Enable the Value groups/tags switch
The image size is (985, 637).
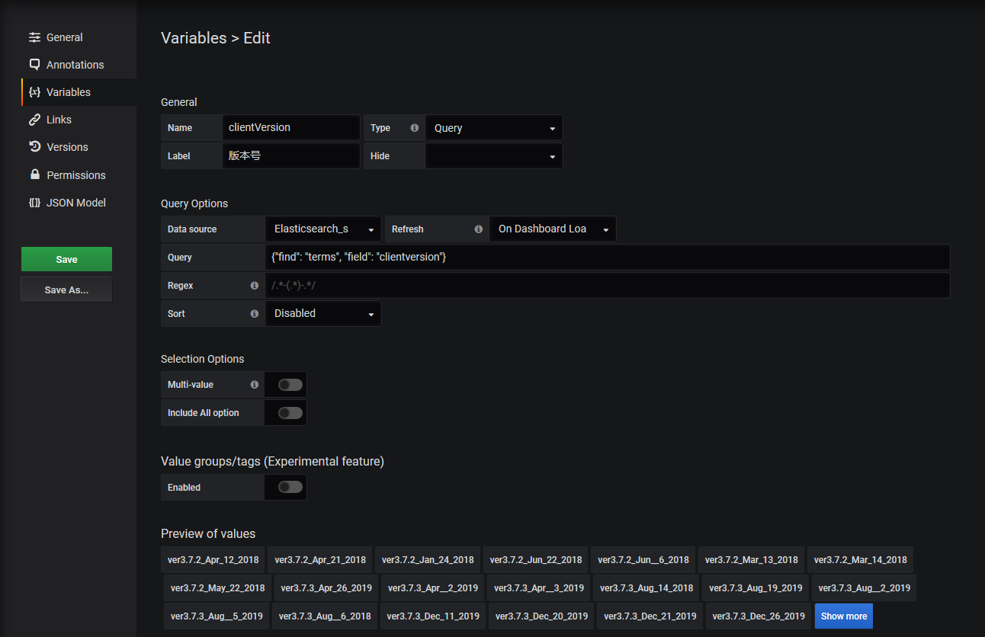pos(290,487)
